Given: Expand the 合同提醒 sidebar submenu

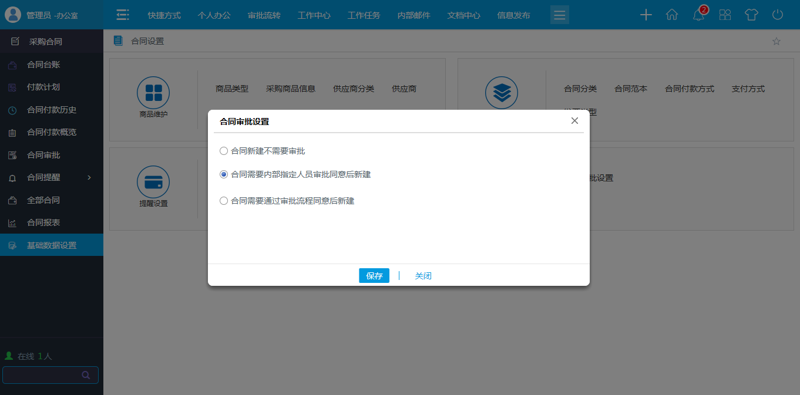Looking at the screenshot, I should [89, 177].
